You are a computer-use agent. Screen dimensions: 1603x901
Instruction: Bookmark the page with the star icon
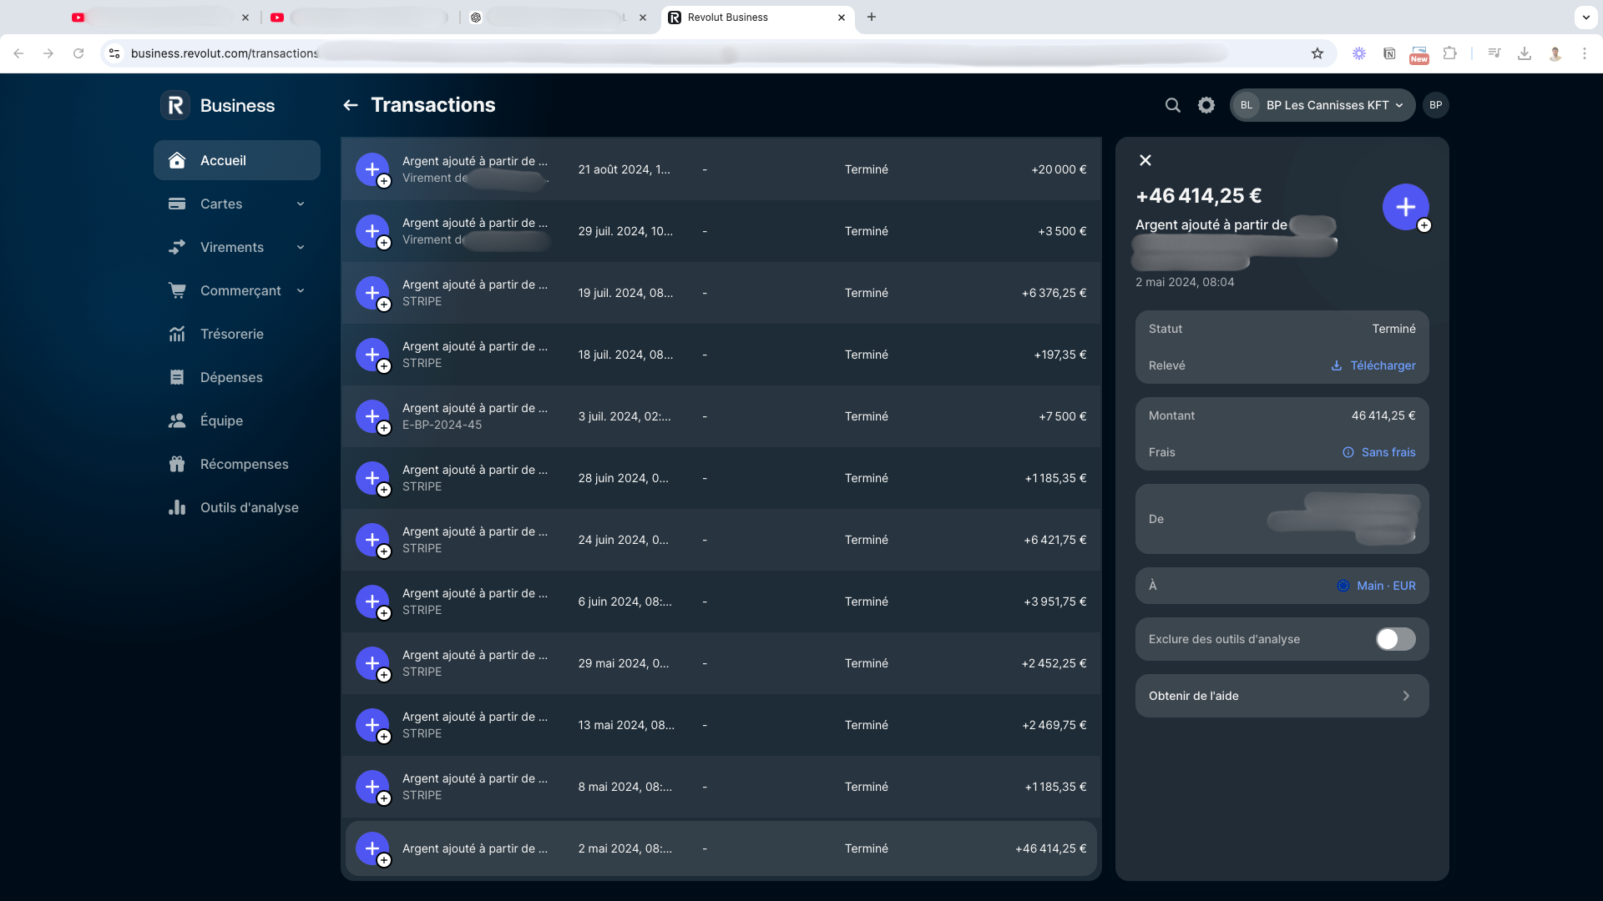[x=1317, y=53]
